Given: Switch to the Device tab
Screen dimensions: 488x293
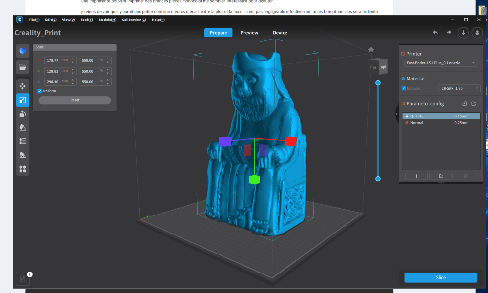Looking at the screenshot, I should point(280,33).
